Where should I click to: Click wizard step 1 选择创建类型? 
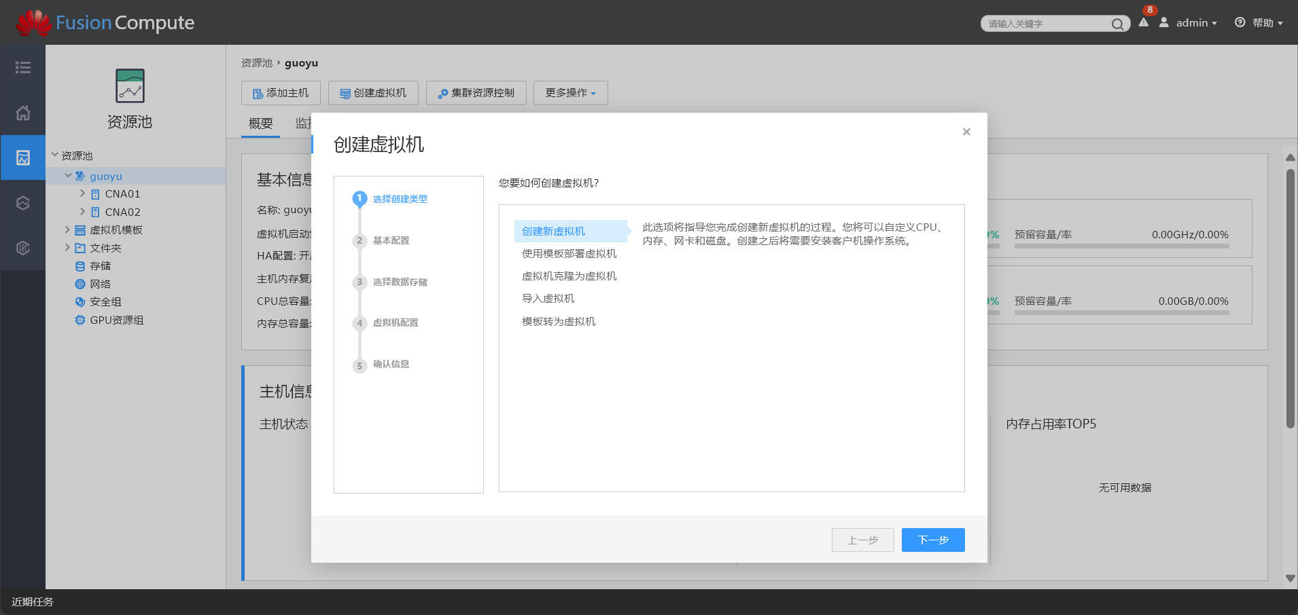coord(391,199)
